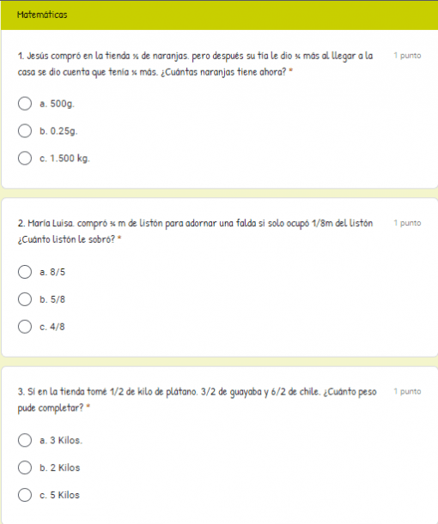The height and width of the screenshot is (524, 438).
Task: Select a. 3 Kilos. for question 3
Action: pyautogui.click(x=25, y=441)
